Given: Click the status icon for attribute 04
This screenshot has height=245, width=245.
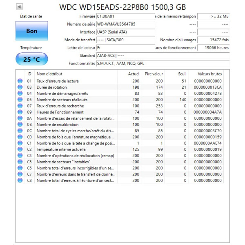Looking at the screenshot, I should pyautogui.click(x=20, y=93).
